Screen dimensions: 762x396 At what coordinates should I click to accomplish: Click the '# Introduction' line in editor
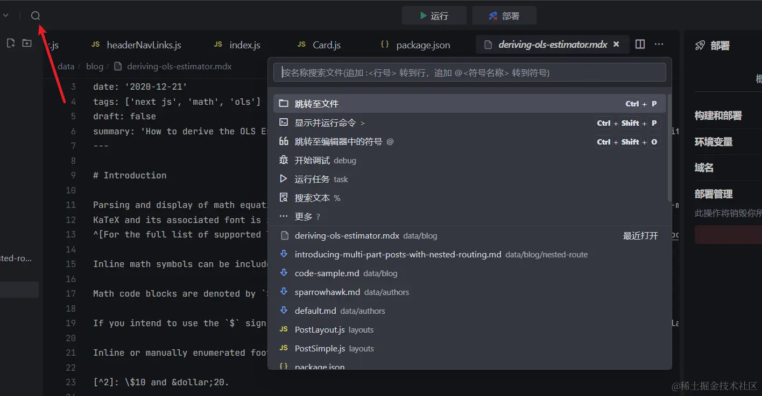(x=130, y=175)
